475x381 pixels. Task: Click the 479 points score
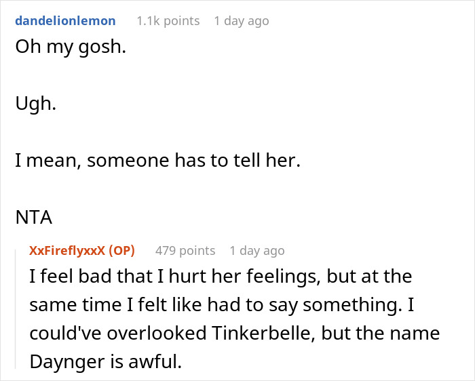[x=185, y=251]
